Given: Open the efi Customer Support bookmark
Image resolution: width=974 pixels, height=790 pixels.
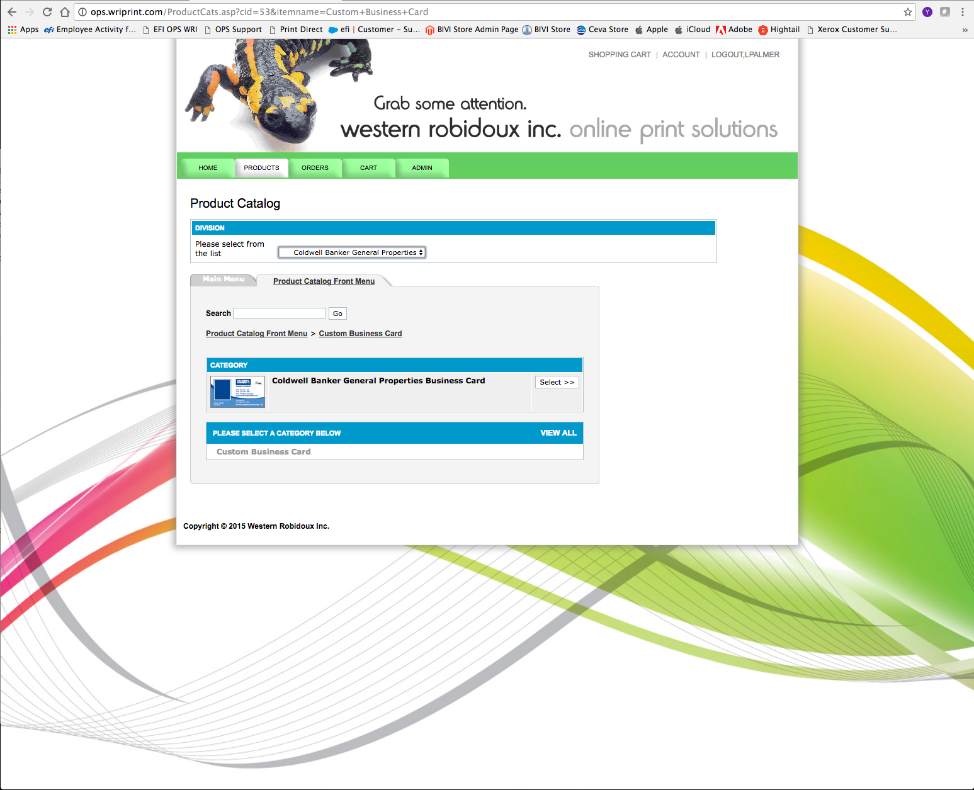Looking at the screenshot, I should coord(374,30).
